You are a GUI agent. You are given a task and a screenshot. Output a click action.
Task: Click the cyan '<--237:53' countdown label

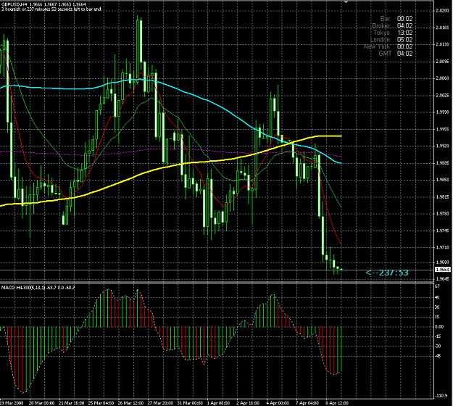pos(387,273)
